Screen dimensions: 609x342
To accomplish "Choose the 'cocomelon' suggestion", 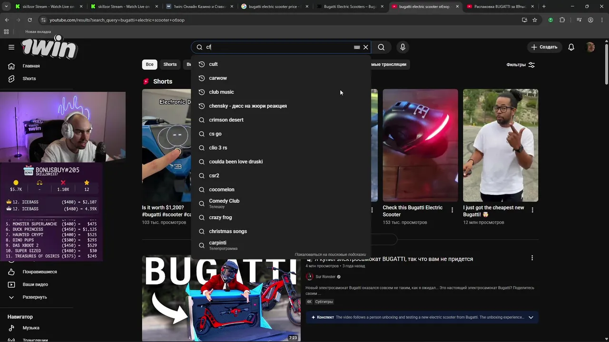I will [281, 190].
